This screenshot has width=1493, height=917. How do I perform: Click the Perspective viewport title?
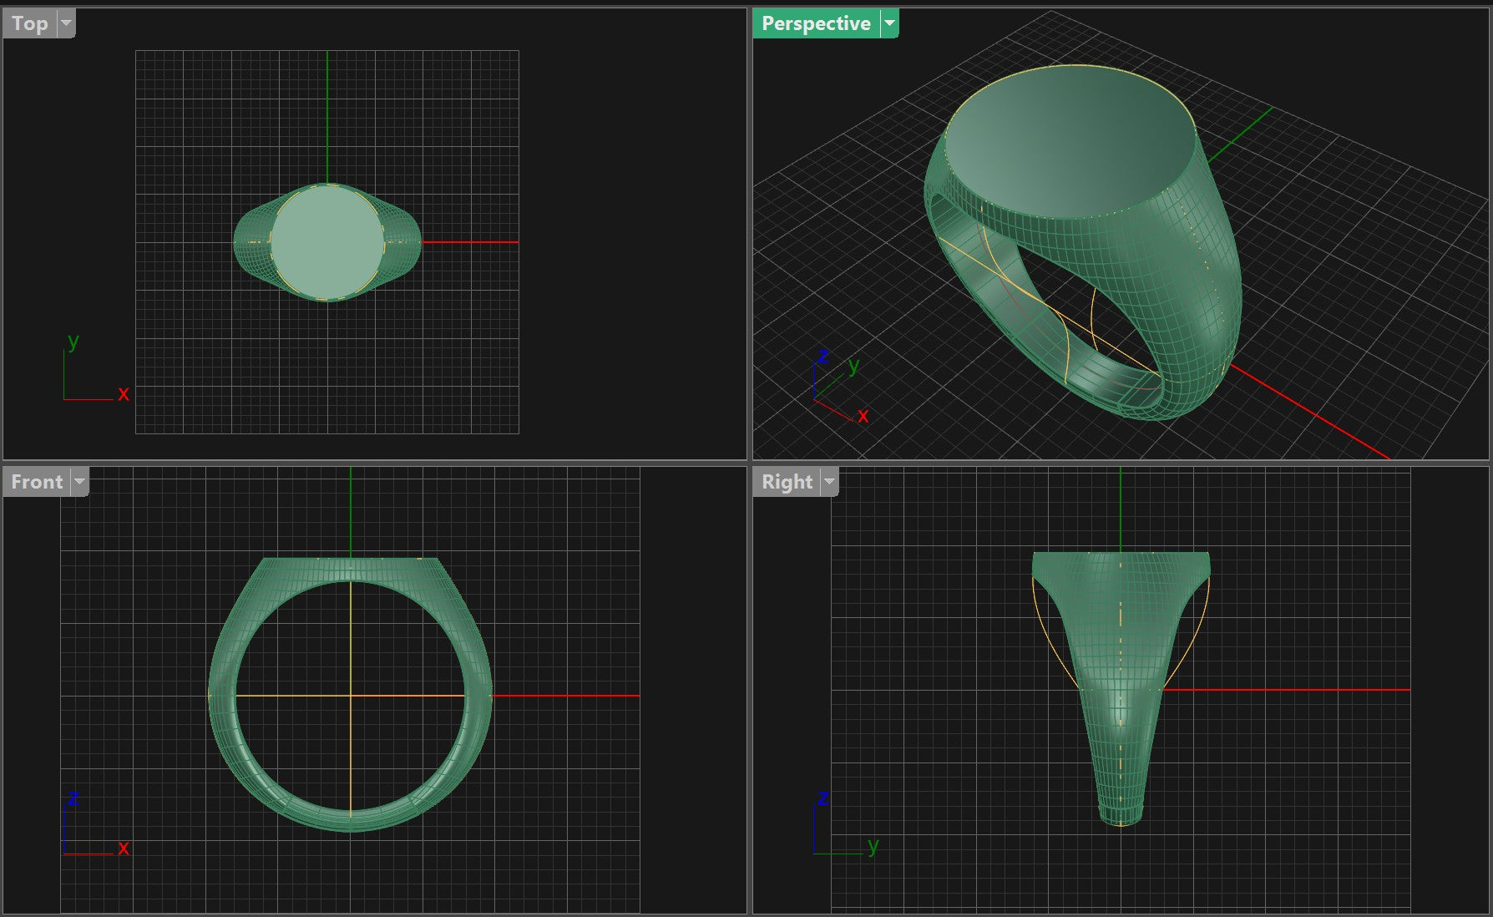[815, 24]
